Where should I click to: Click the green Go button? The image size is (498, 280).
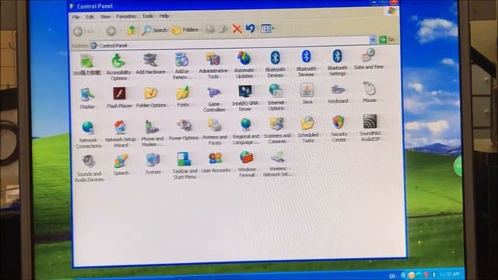point(387,40)
